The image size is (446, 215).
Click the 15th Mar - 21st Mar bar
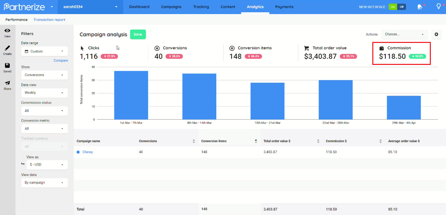coord(268,101)
